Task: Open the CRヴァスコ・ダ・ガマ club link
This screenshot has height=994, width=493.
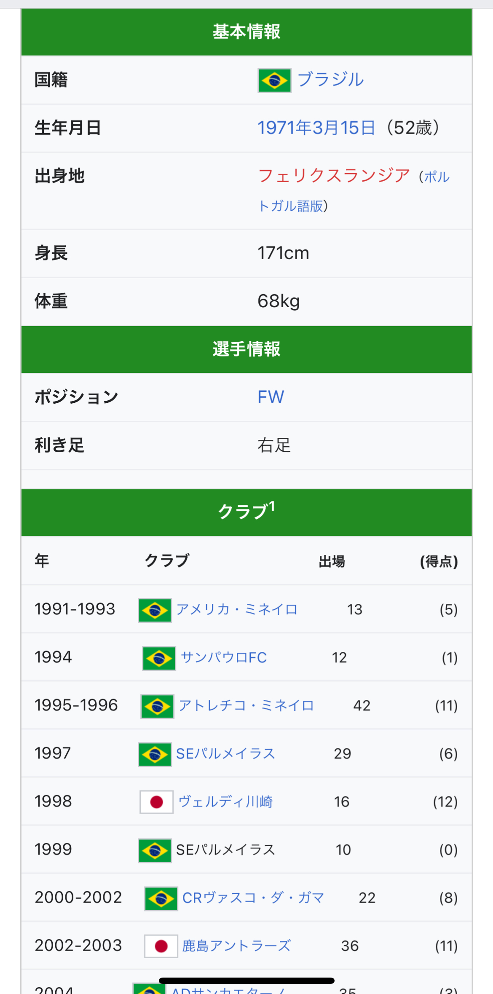Action: point(253,898)
